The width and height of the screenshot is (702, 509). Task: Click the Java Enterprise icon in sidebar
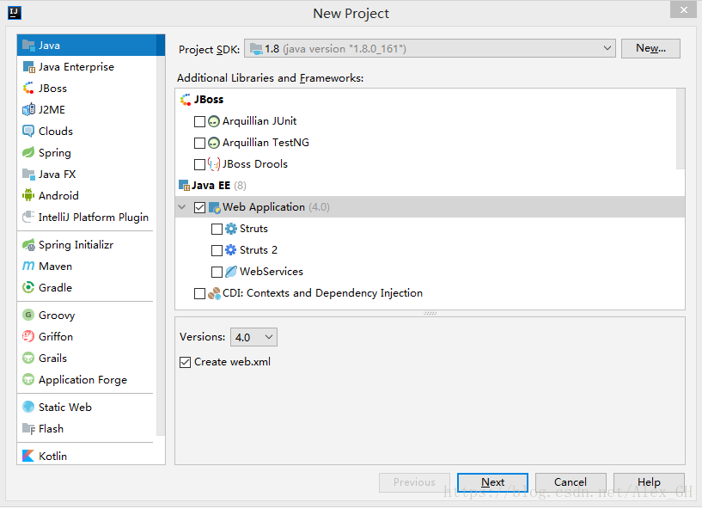click(x=28, y=67)
